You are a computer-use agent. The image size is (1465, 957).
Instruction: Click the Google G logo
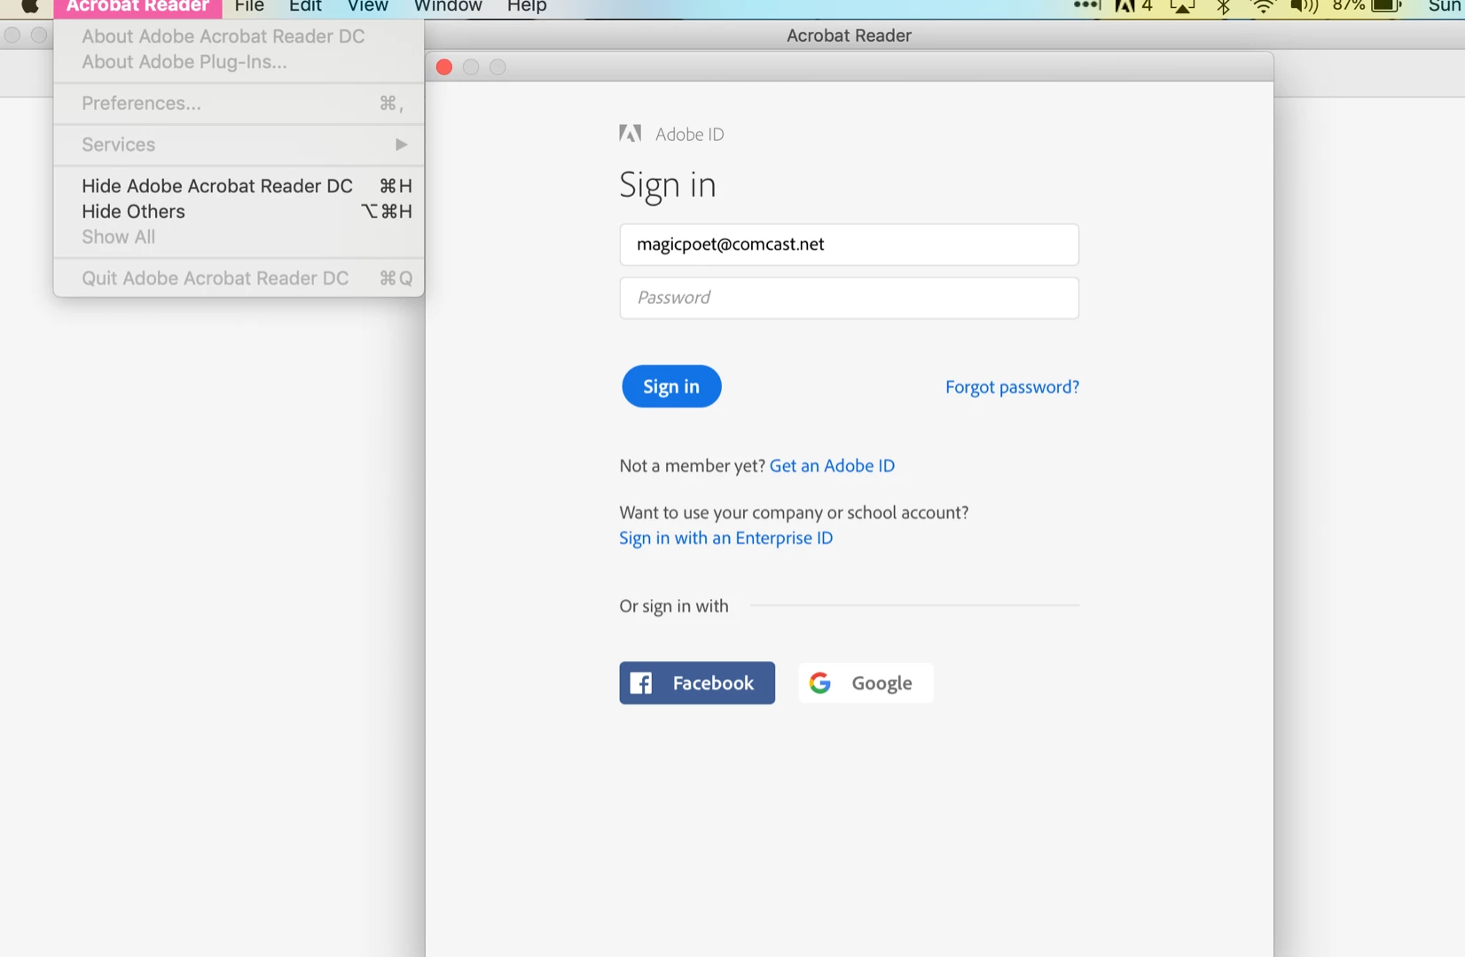coord(820,683)
